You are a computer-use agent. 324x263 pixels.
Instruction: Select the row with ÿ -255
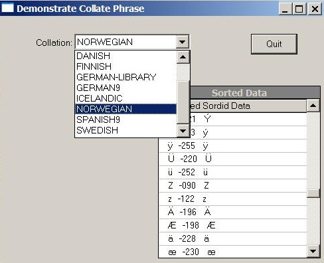[233, 146]
